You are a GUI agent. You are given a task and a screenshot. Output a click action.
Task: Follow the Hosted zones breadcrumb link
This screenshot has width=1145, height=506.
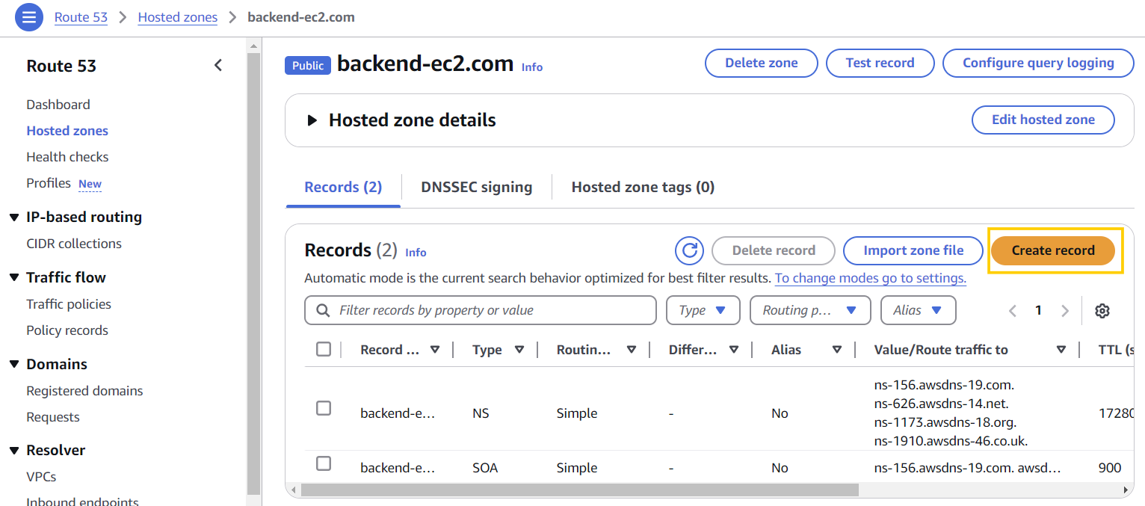[178, 16]
